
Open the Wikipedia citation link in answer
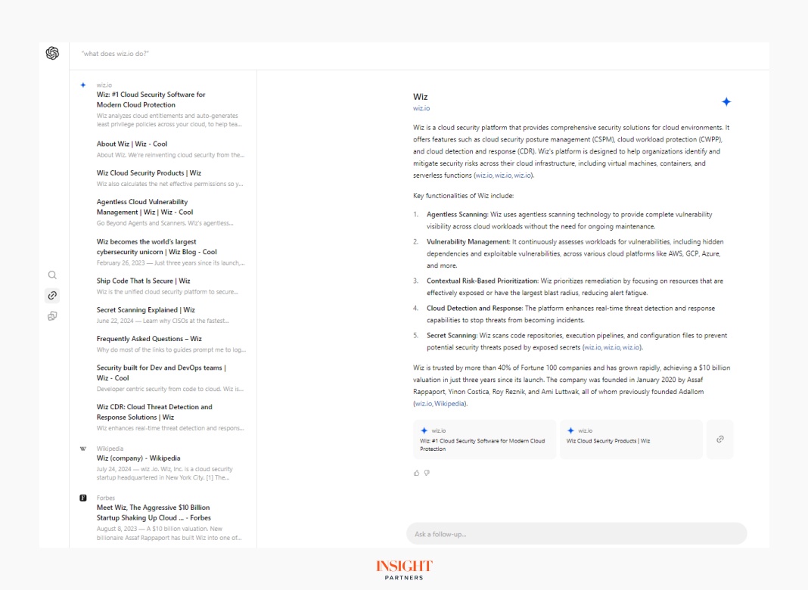pos(450,404)
